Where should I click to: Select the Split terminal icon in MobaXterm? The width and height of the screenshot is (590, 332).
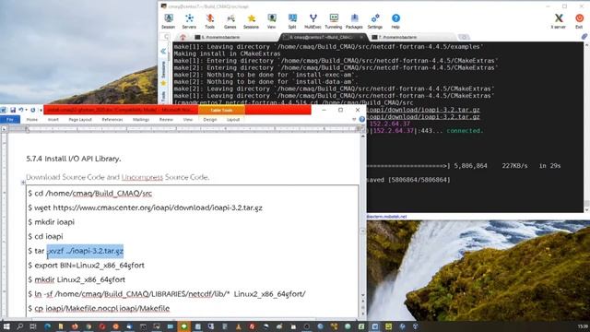[292, 21]
